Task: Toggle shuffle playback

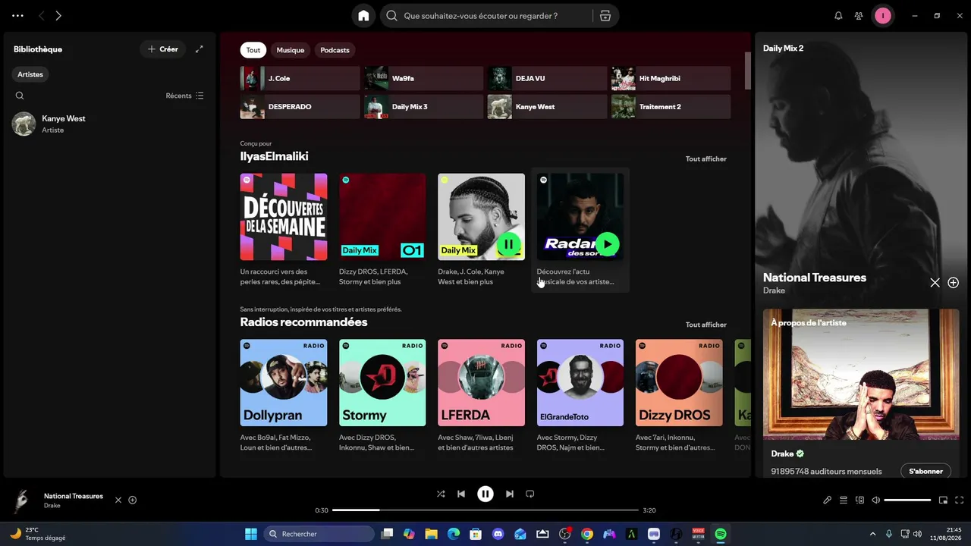Action: pyautogui.click(x=441, y=494)
